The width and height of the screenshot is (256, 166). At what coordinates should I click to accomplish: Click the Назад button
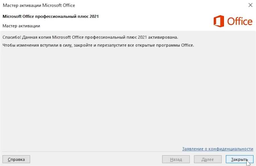[176, 159]
